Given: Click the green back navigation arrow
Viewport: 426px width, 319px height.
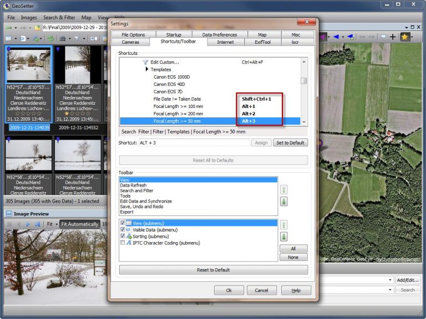Looking at the screenshot, I should click(9, 27).
